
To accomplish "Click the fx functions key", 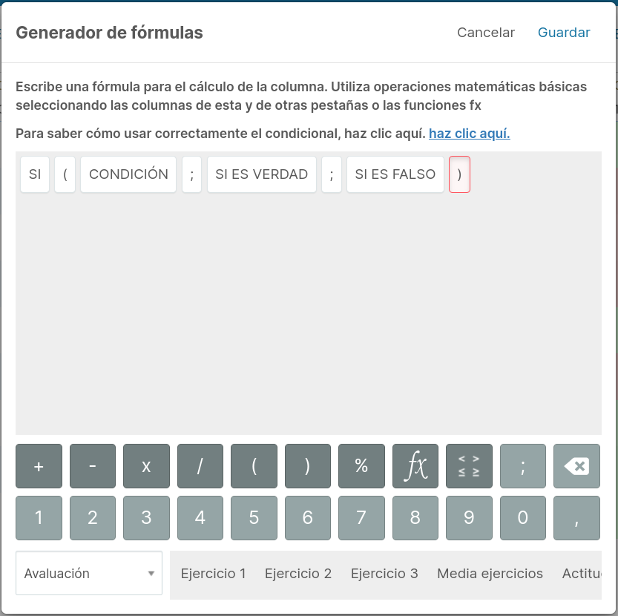I will tap(415, 466).
